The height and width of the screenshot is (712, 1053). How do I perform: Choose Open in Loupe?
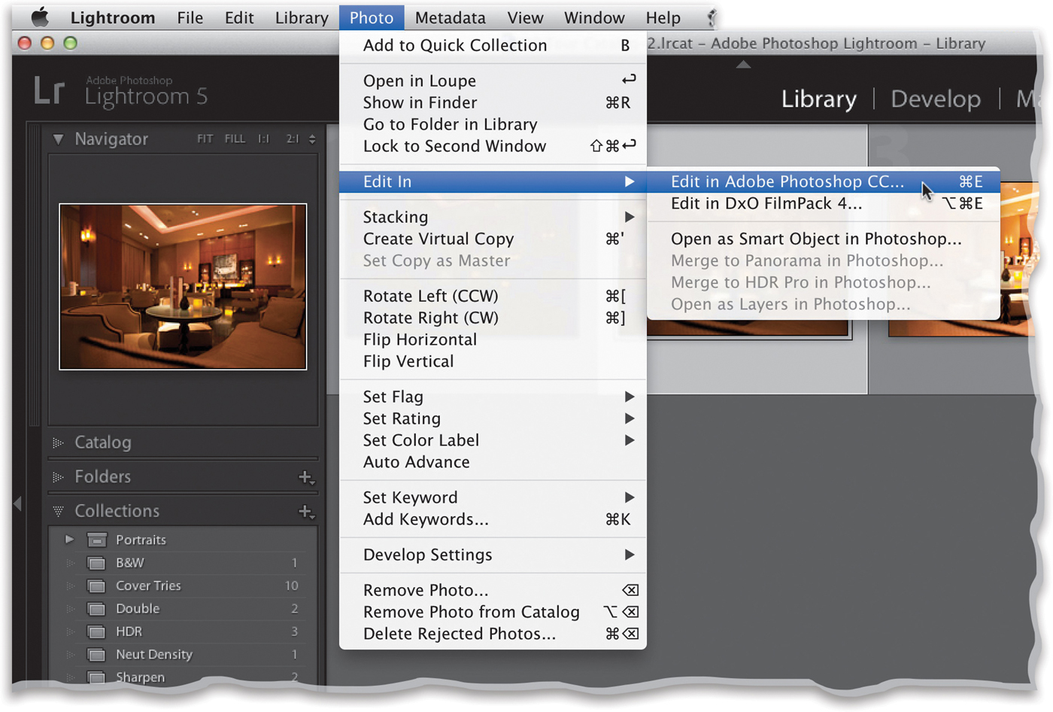[x=493, y=81]
